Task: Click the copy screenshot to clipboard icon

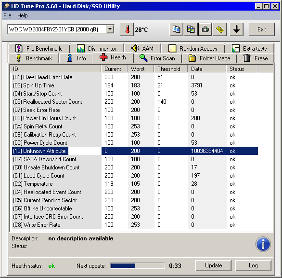Action: (191, 29)
